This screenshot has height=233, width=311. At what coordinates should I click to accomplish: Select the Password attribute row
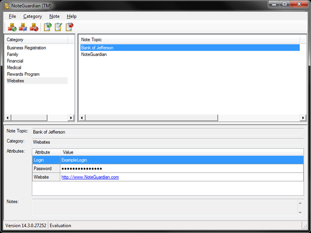[x=168, y=169]
